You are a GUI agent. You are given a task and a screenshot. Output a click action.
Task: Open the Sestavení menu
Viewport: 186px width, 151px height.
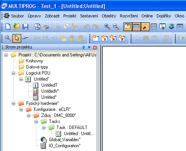click(89, 16)
